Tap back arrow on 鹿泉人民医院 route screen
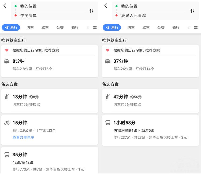The image size is (201, 174). click(x=106, y=6)
